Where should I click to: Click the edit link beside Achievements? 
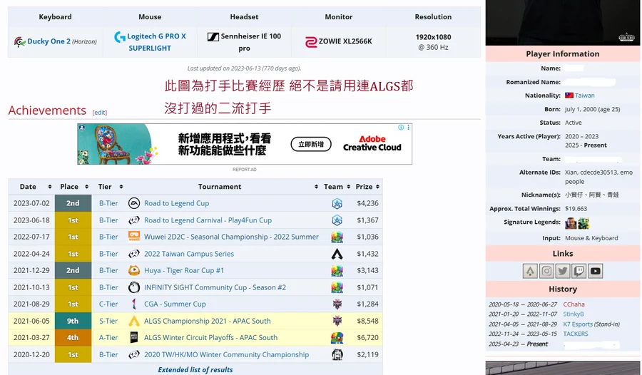[x=100, y=113]
